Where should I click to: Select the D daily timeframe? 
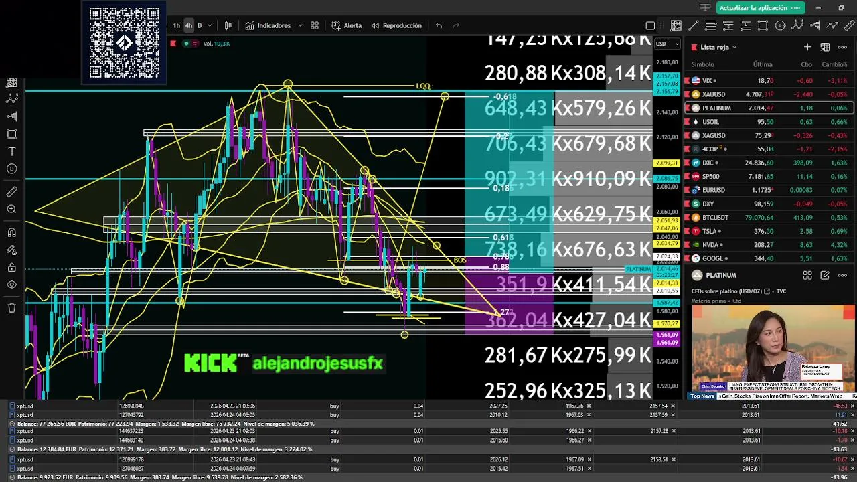(200, 25)
